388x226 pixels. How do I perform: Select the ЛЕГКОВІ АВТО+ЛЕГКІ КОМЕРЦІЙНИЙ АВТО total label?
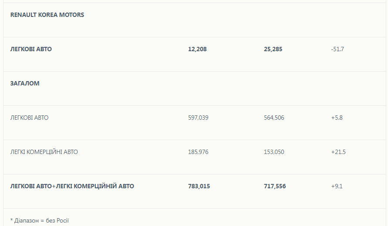click(x=72, y=186)
